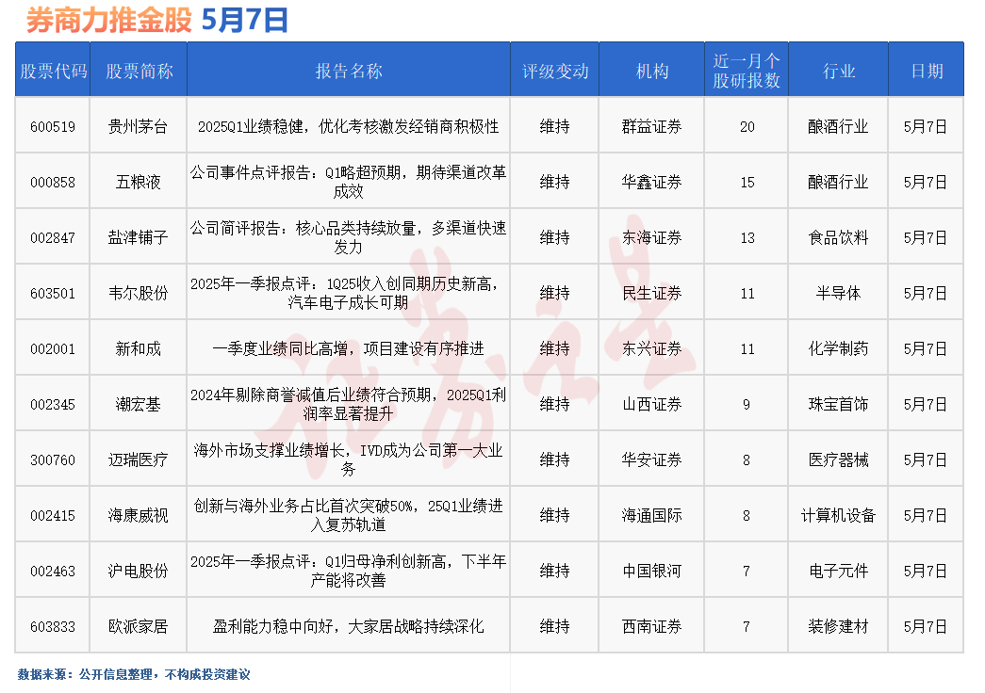The width and height of the screenshot is (985, 693).
Task: Click report count 20
Action: [x=747, y=127]
